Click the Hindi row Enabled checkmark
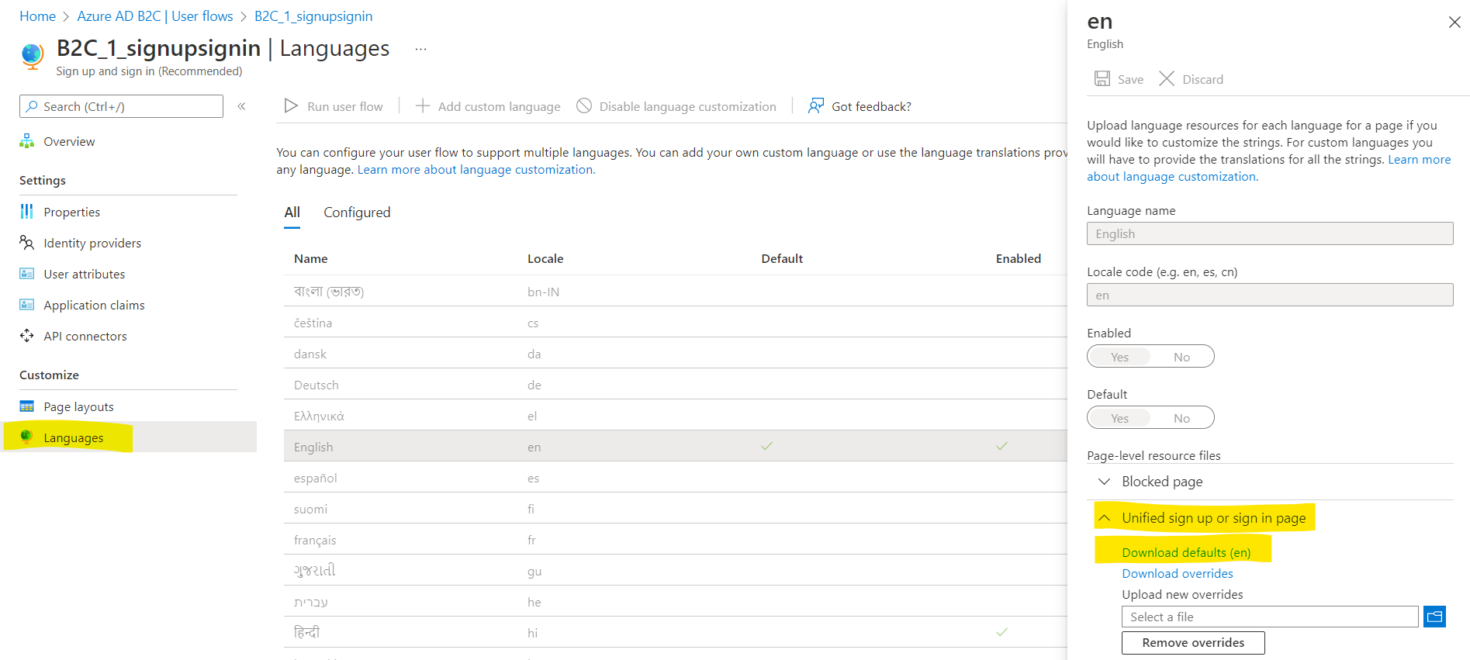Viewport: 1470px width, 660px height. pyautogui.click(x=1002, y=632)
